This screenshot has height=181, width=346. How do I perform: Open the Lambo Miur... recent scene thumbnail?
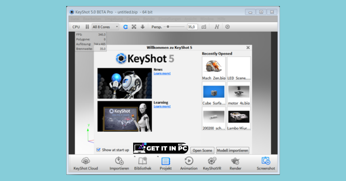click(239, 118)
